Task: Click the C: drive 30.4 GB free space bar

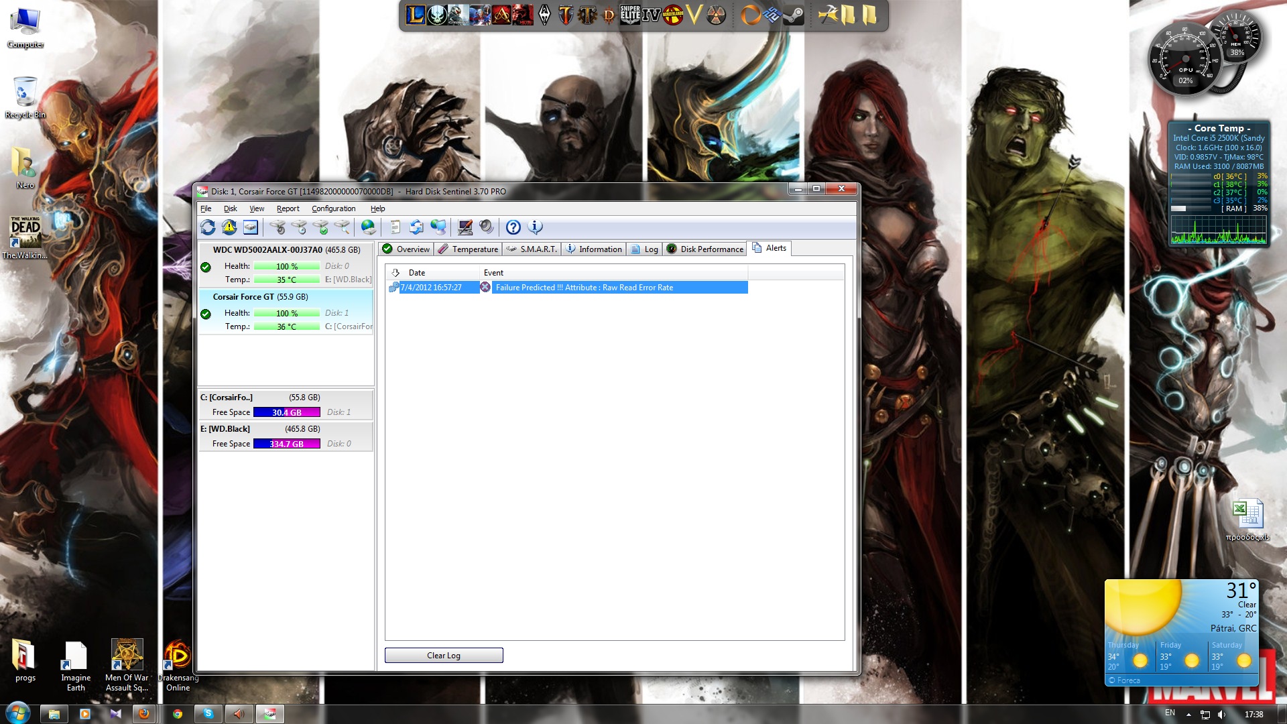Action: pyautogui.click(x=287, y=412)
